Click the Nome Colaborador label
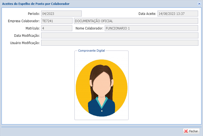The height and width of the screenshot is (136, 203). (90, 28)
